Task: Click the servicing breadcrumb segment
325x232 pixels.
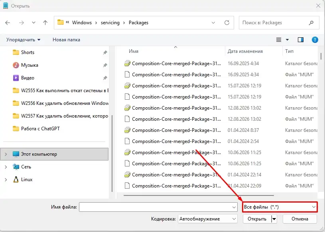Action: (110, 23)
